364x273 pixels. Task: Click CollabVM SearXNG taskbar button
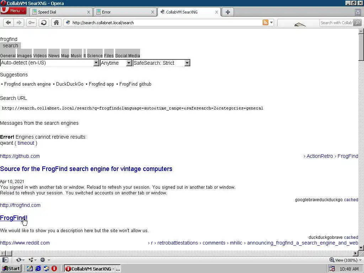(x=92, y=269)
